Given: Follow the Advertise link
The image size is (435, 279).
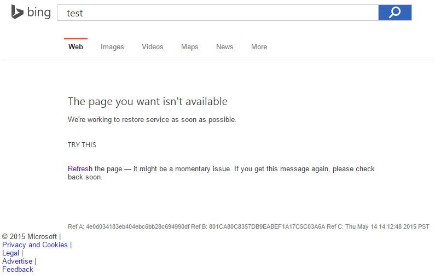Looking at the screenshot, I should (x=17, y=261).
